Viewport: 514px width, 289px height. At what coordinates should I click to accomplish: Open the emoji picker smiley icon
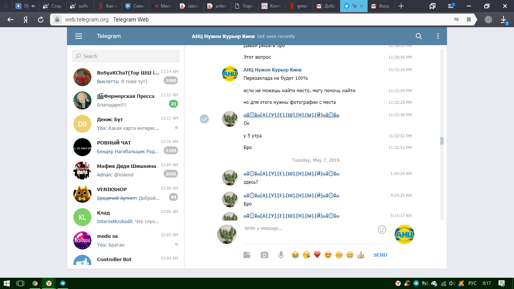(x=382, y=229)
